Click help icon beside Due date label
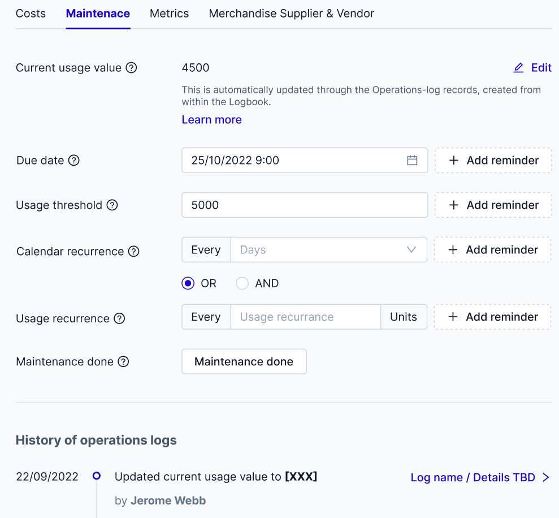The width and height of the screenshot is (559, 518). point(74,160)
